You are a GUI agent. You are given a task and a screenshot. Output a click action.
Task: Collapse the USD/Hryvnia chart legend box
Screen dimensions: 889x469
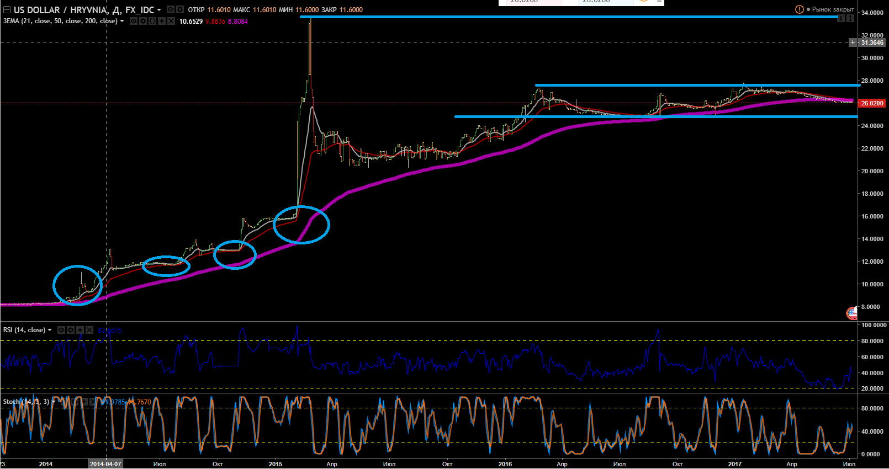[7, 10]
